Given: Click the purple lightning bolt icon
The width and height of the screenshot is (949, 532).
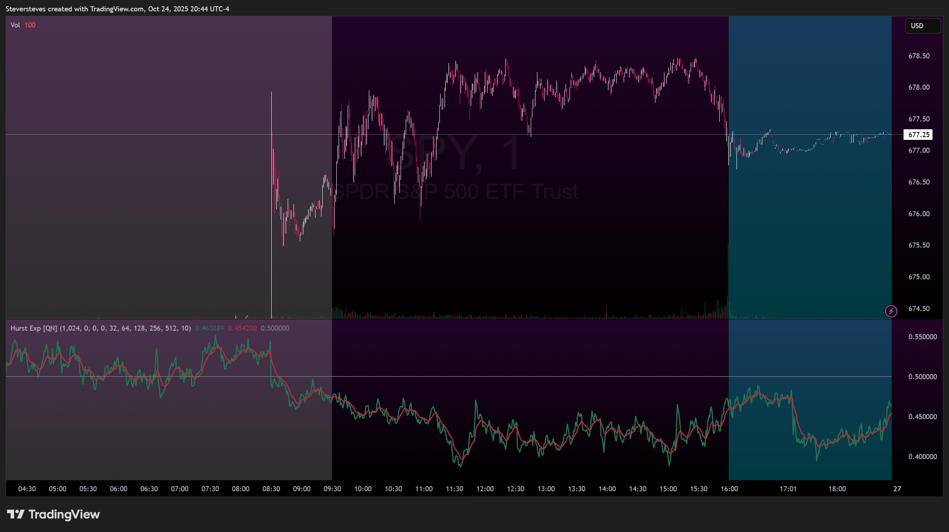Looking at the screenshot, I should tap(891, 311).
